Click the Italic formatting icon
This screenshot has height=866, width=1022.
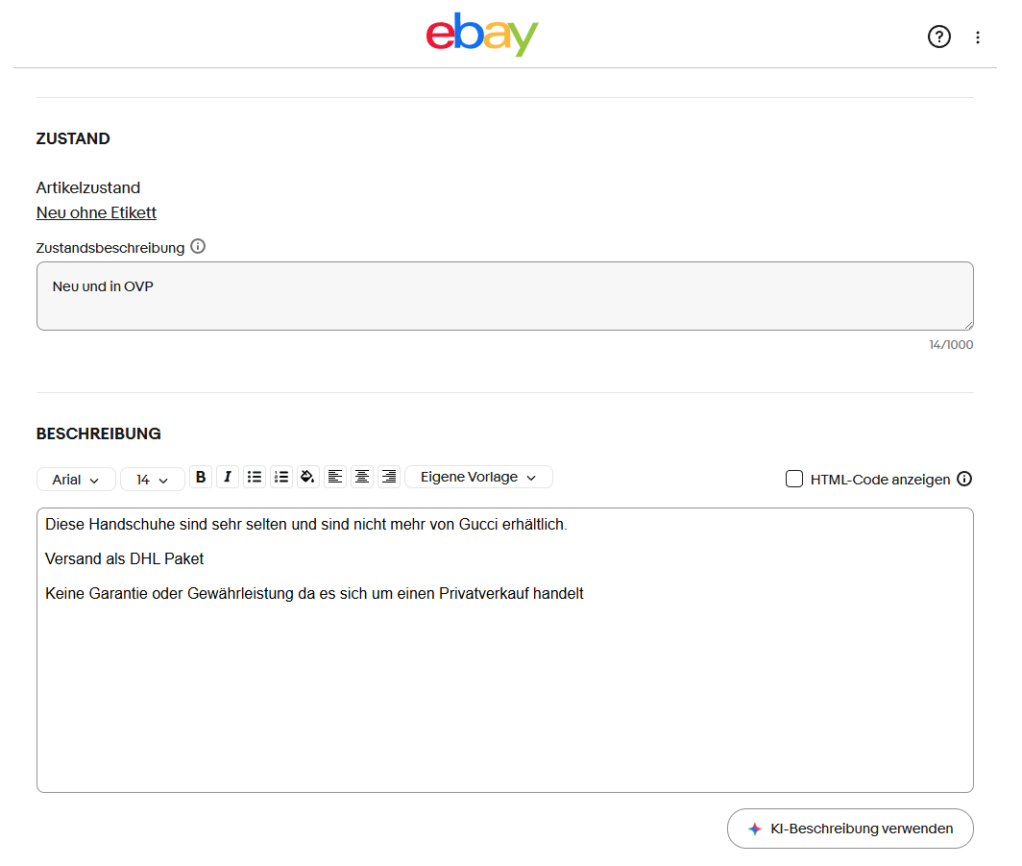[228, 478]
